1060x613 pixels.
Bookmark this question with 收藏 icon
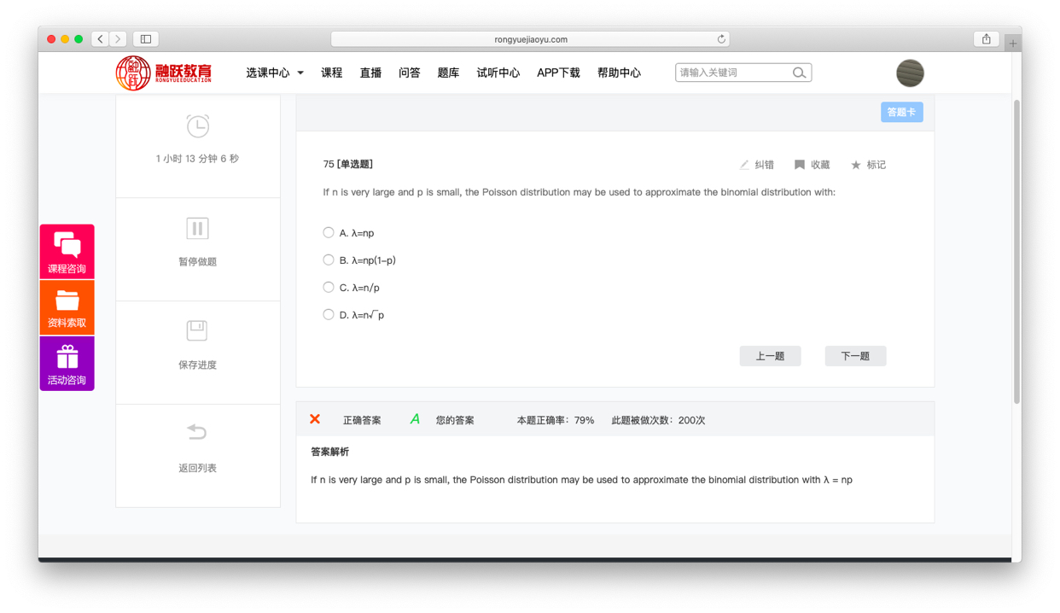[800, 165]
